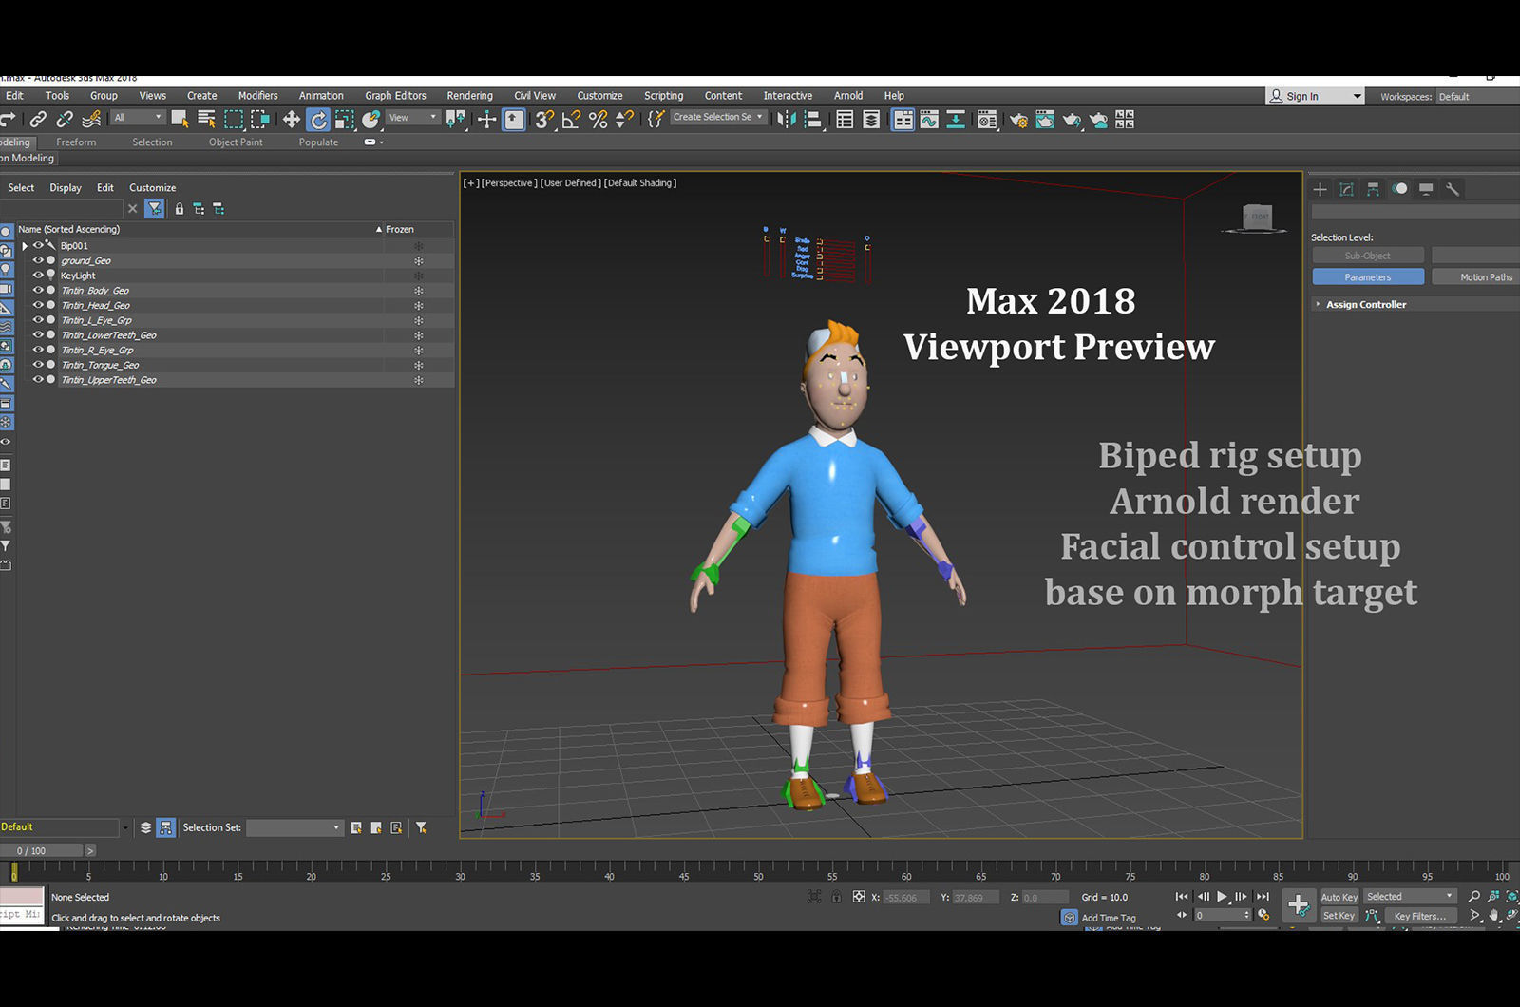Open the Create command panel tab

tap(1320, 189)
